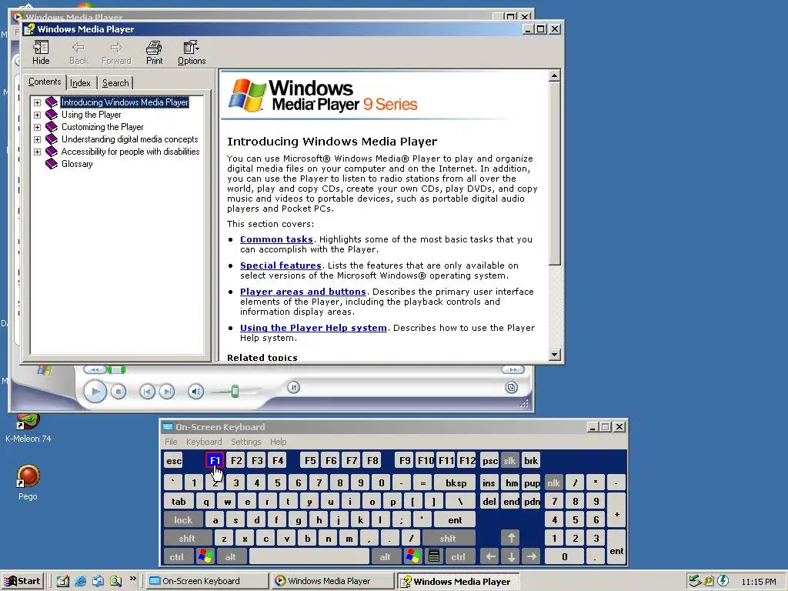Click the system tray network icon
This screenshot has width=788, height=591.
pos(695,582)
